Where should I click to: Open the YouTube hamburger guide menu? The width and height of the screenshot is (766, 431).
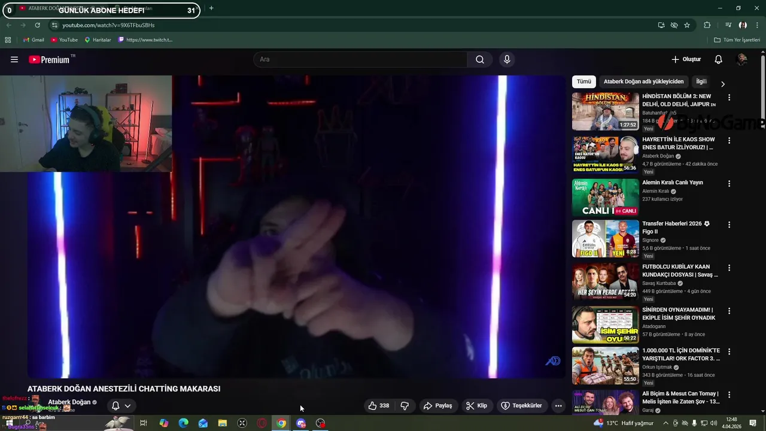(14, 59)
